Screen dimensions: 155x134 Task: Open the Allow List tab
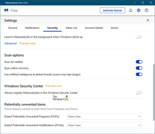coord(71,28)
